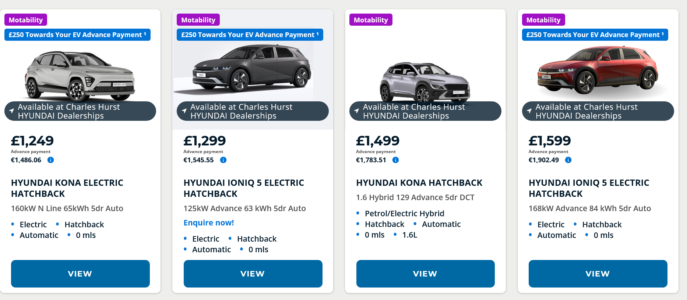Click location arrow icon on £1,249 Kona Electric card
This screenshot has height=300, width=687.
coord(12,111)
